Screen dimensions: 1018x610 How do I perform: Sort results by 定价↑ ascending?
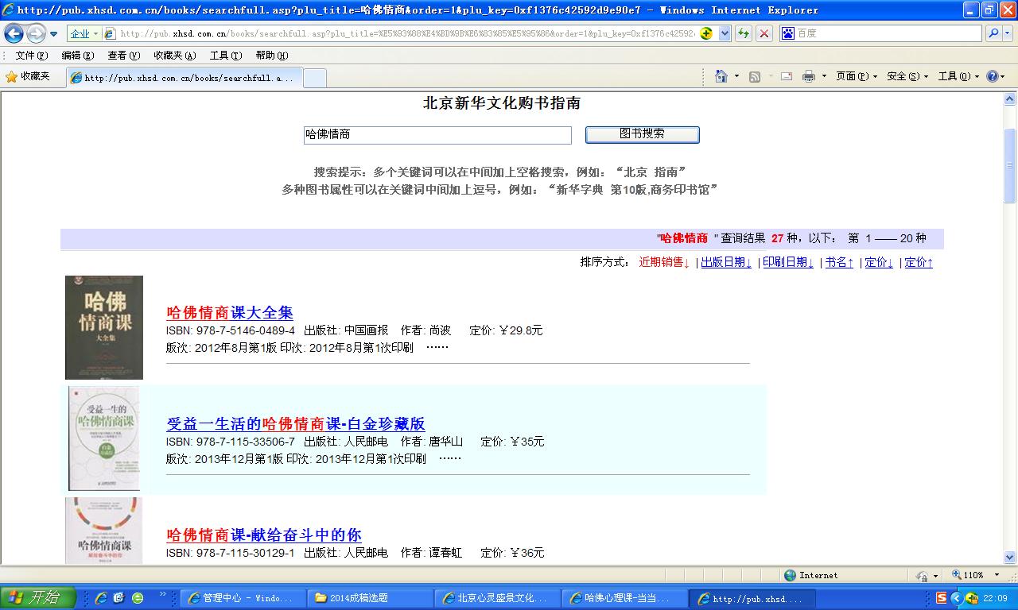[919, 262]
